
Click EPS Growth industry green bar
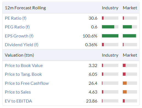click(x=110, y=36)
